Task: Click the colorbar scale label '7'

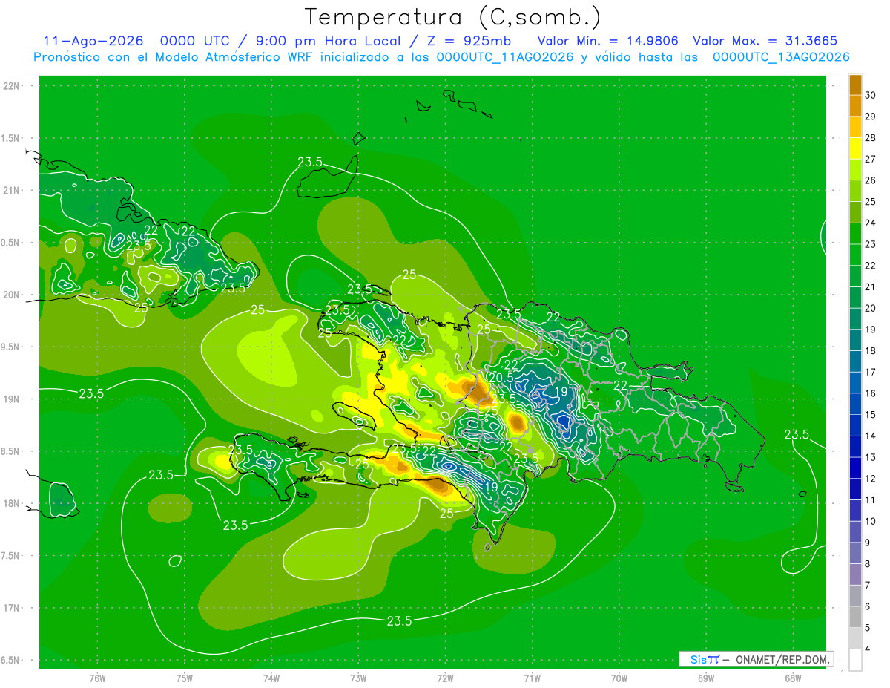Action: [x=868, y=586]
